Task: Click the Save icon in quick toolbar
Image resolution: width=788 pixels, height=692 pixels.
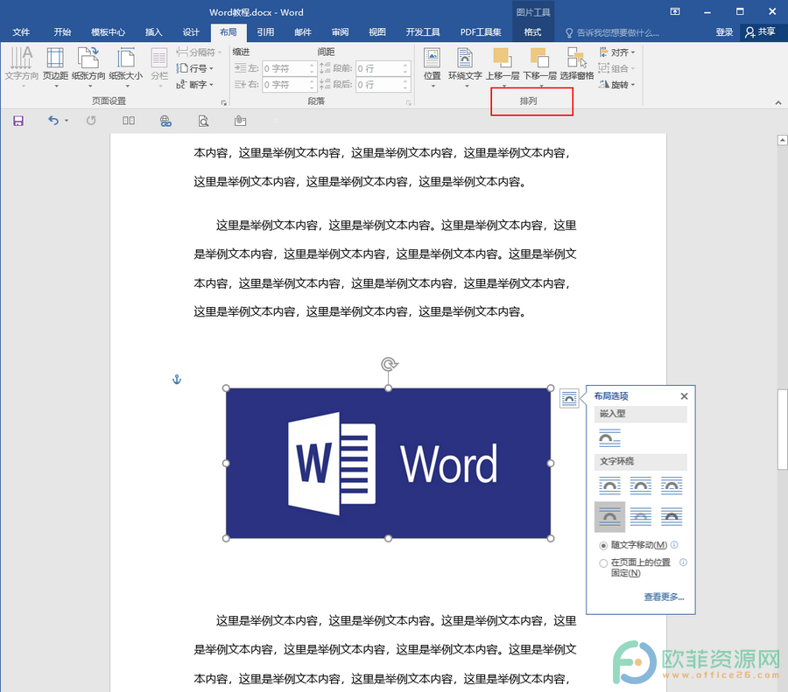Action: coord(18,121)
